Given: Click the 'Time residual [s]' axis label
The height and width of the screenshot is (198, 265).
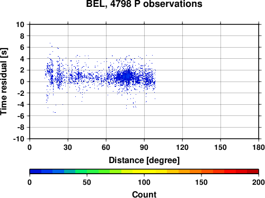Looking at the screenshot, I should [x=4, y=82].
